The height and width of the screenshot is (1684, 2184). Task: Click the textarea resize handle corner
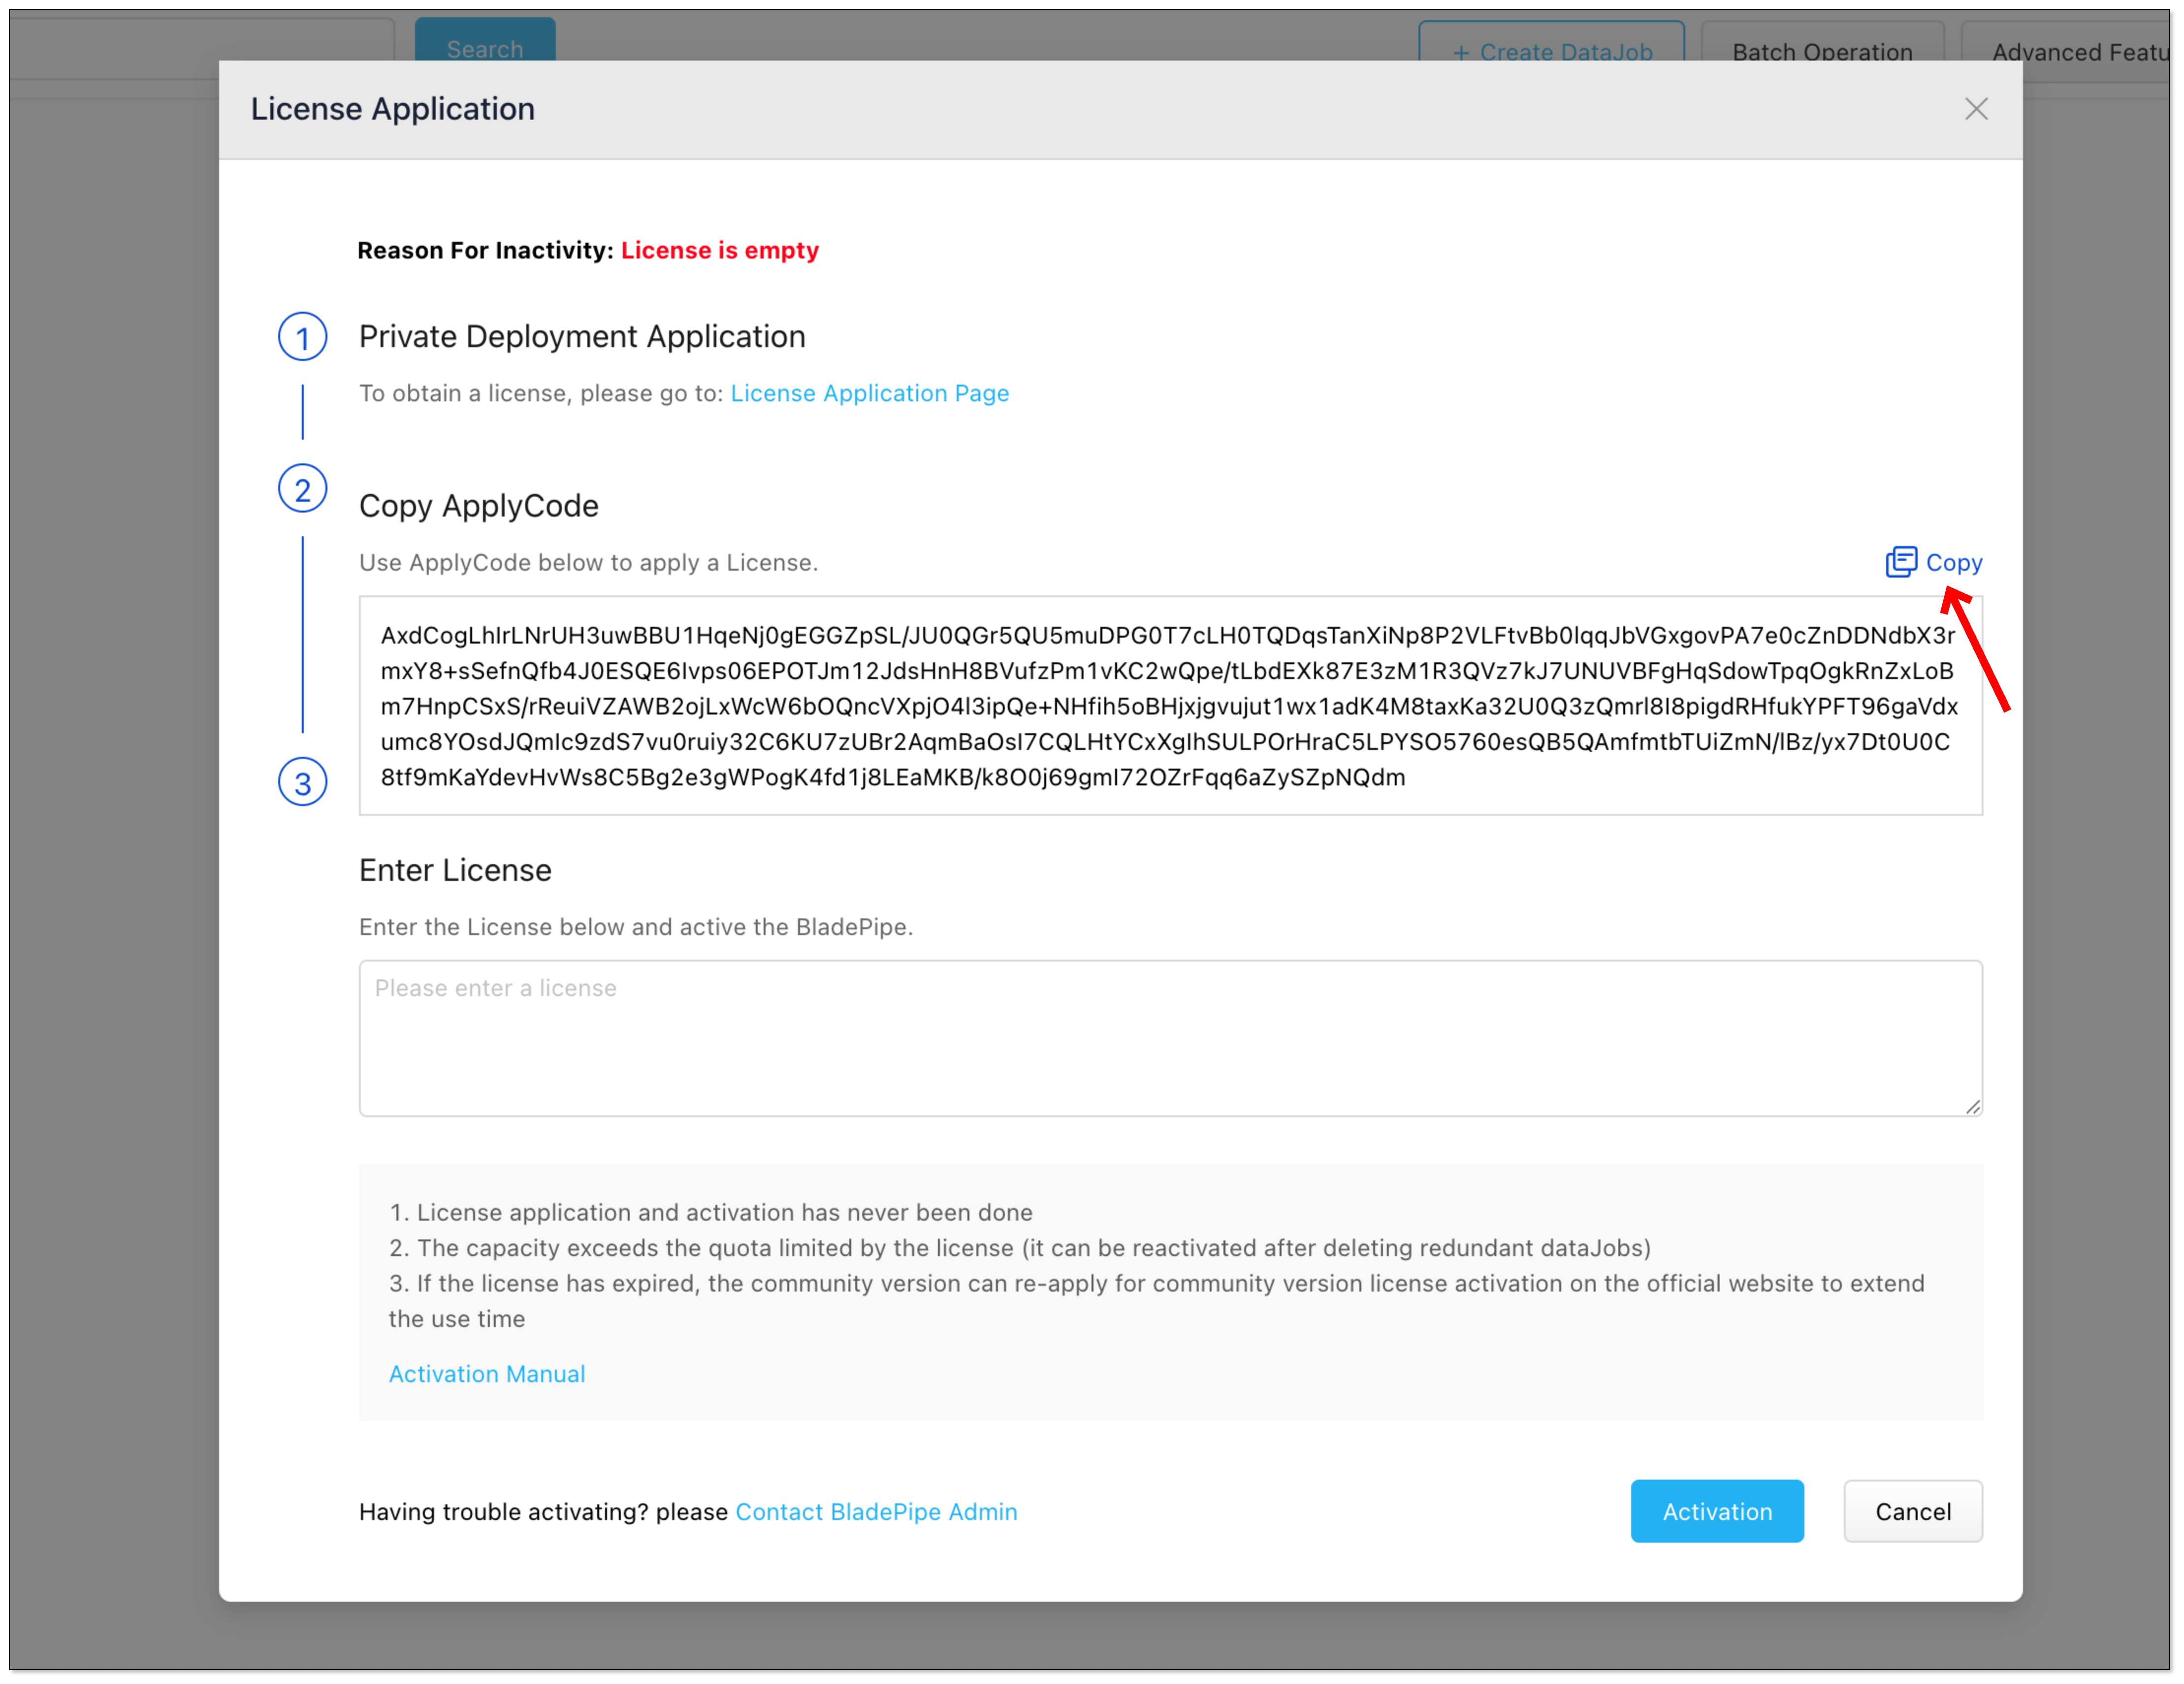(x=1972, y=1106)
